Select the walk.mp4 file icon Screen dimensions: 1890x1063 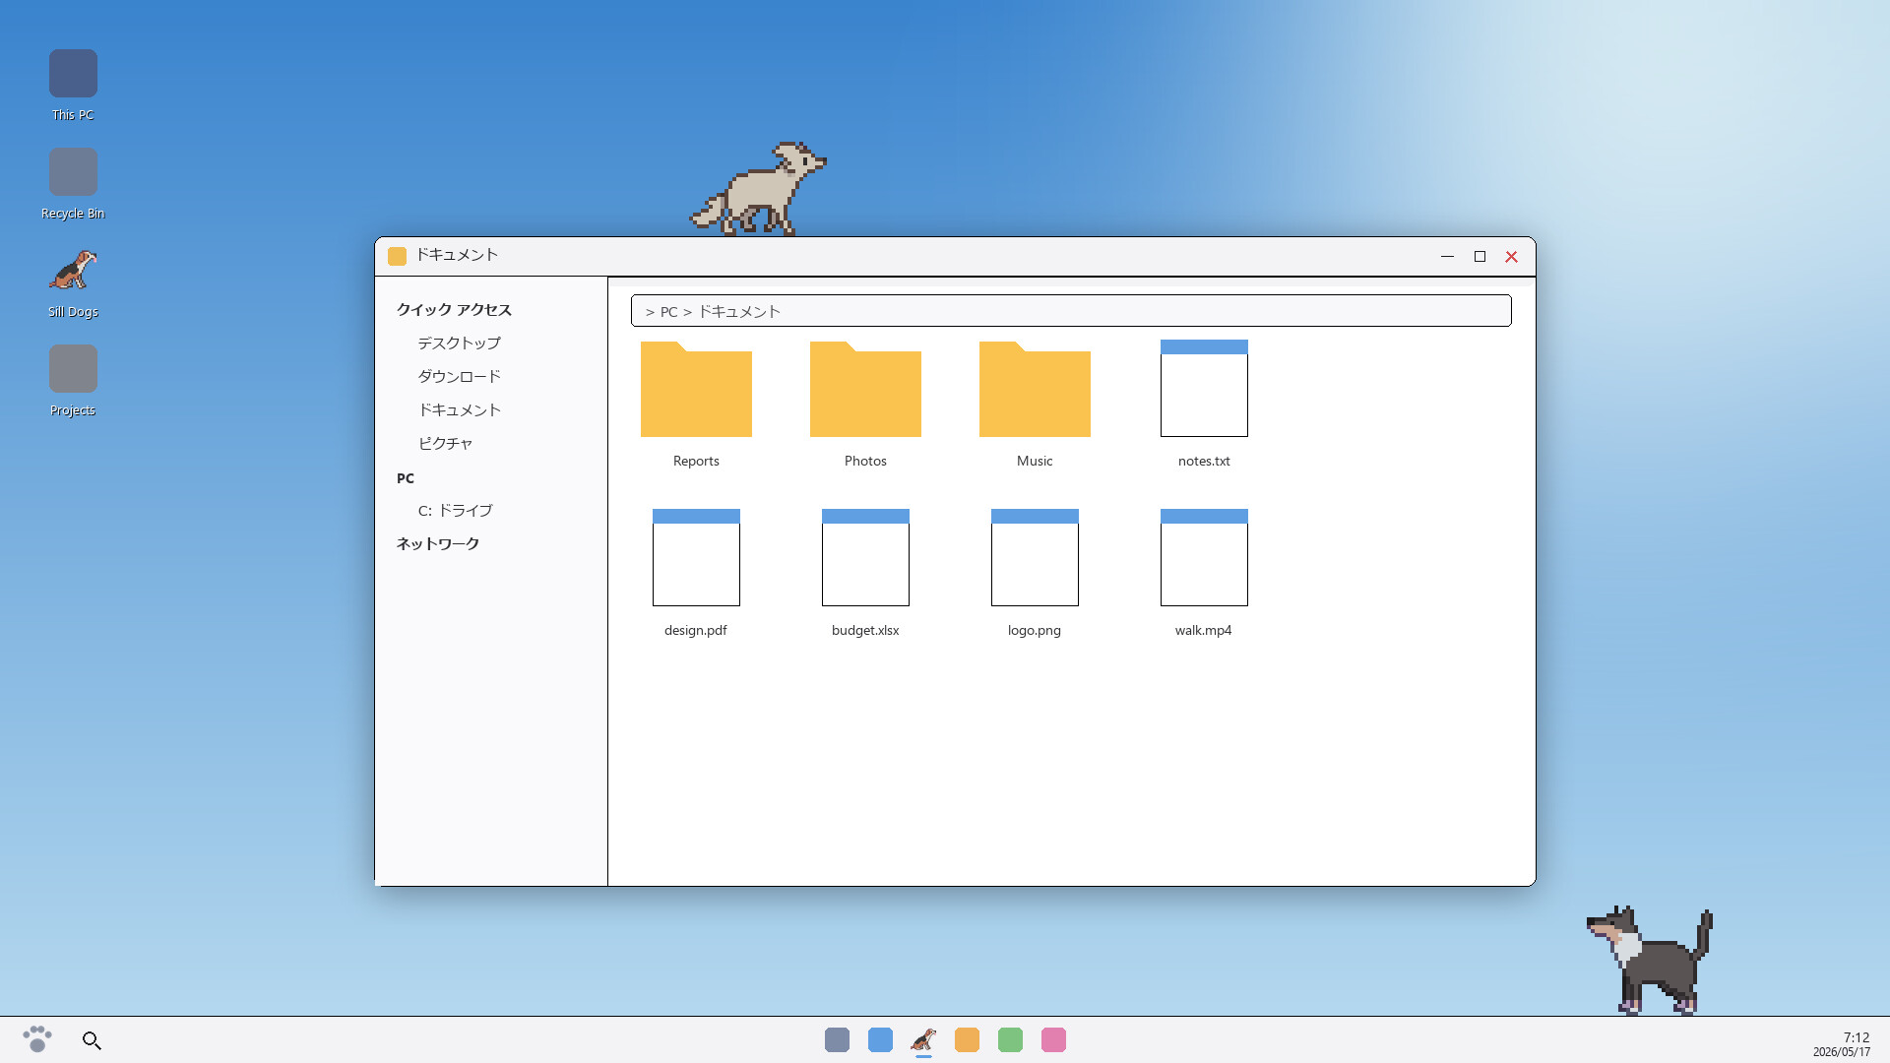1204,557
